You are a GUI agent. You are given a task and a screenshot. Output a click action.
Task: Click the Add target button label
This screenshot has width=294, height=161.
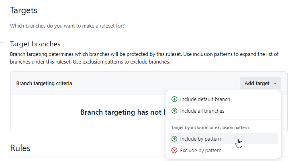point(257,83)
